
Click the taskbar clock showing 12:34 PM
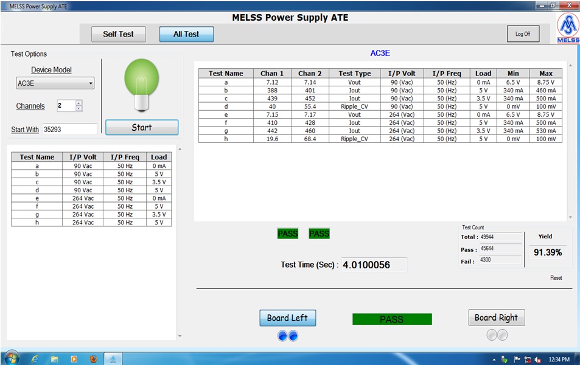pos(559,360)
